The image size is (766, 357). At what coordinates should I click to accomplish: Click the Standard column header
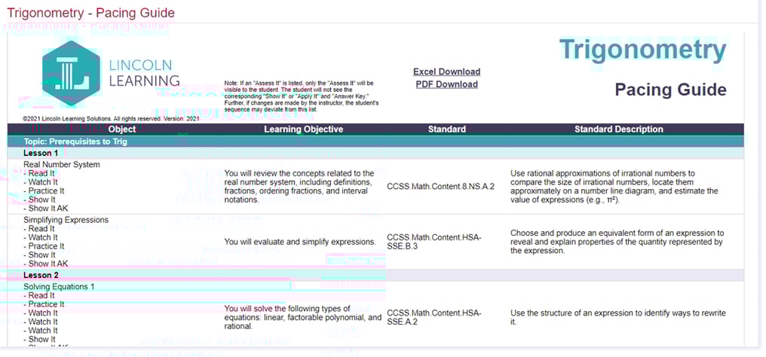pos(446,130)
